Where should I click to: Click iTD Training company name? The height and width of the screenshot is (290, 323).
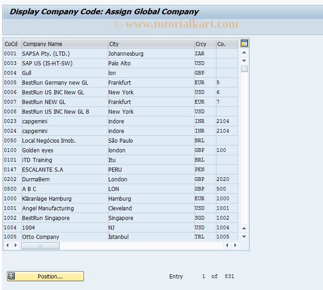[x=65, y=160]
